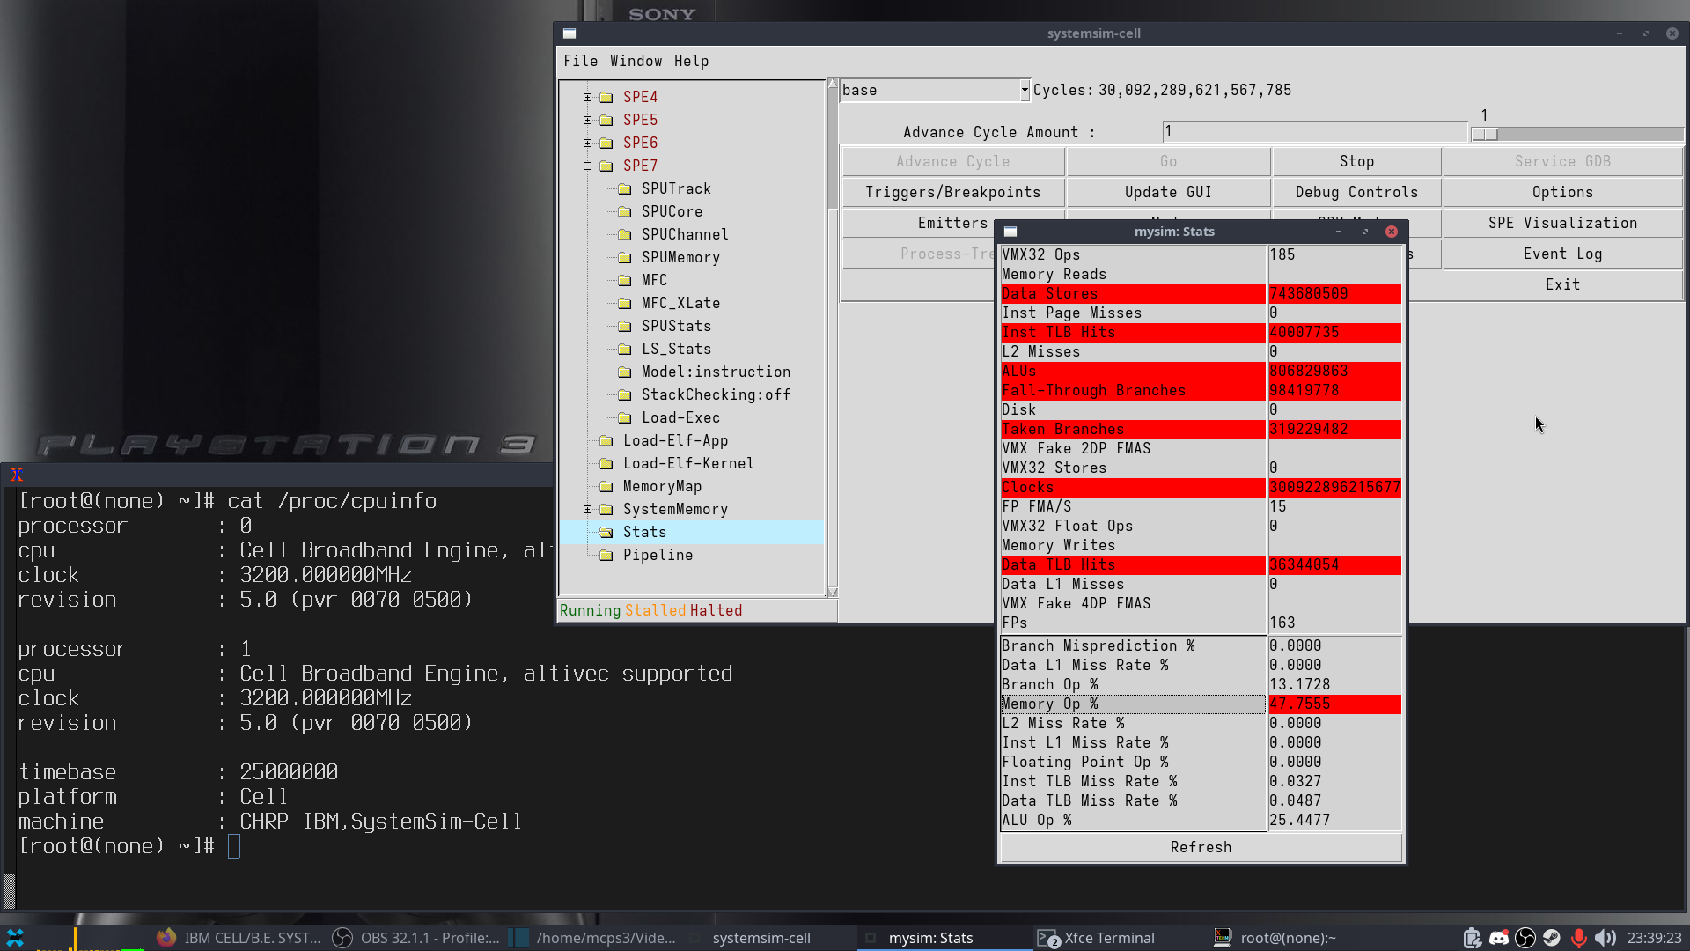Open the MFC folder icon
The image size is (1690, 951).
click(625, 280)
